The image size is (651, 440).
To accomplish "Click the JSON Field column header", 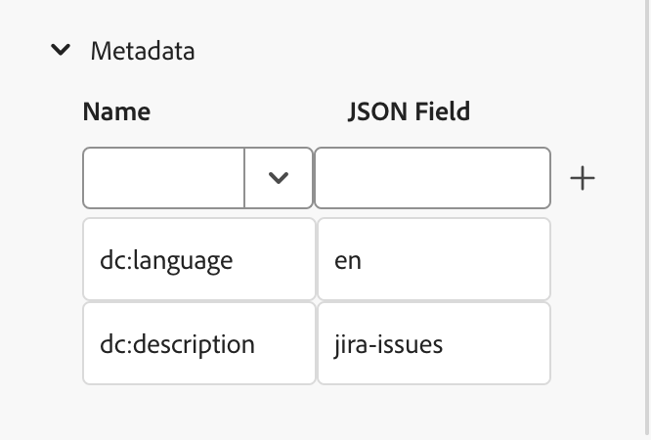I will (x=409, y=111).
